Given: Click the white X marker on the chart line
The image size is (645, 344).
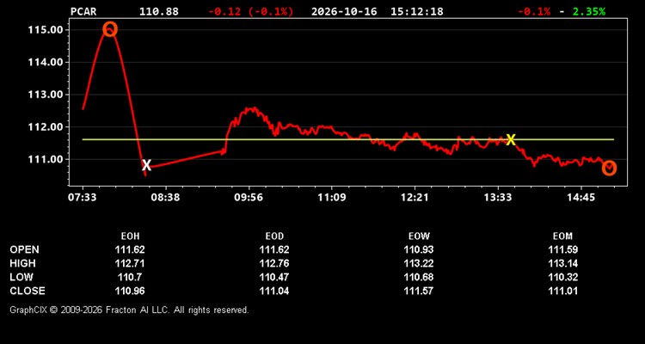Looking at the screenshot, I should click(146, 165).
